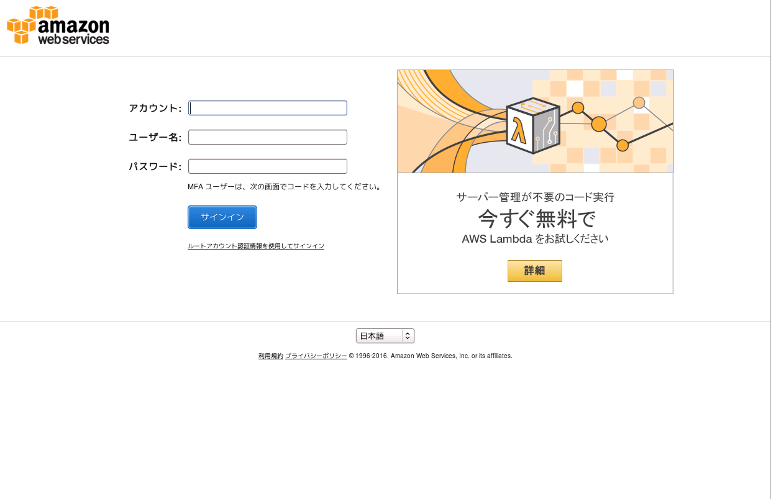
Task: Click the MFA ユーザー hint text
Action: pos(284,186)
